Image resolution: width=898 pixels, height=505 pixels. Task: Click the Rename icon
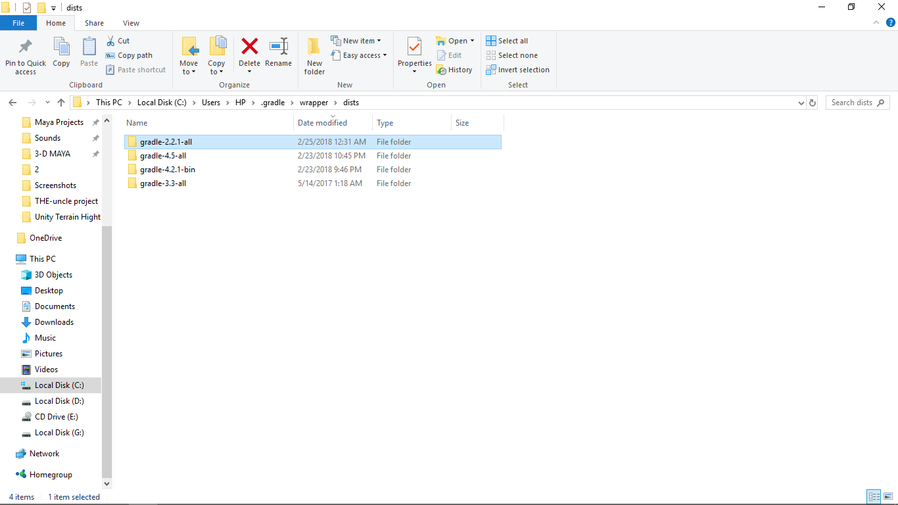coord(279,46)
